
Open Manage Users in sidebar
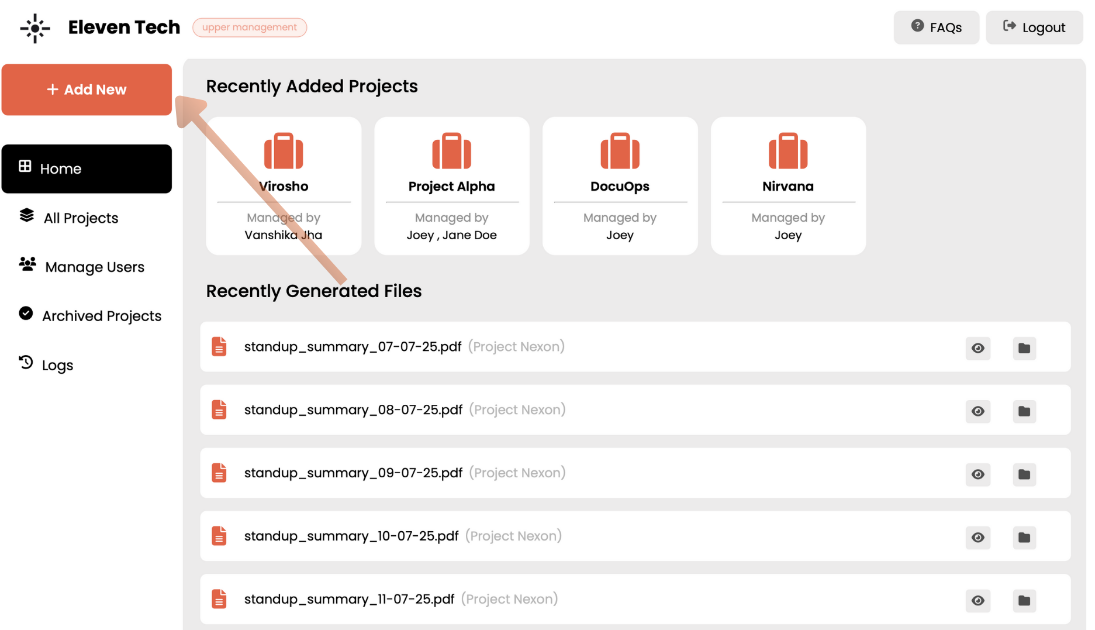point(94,267)
